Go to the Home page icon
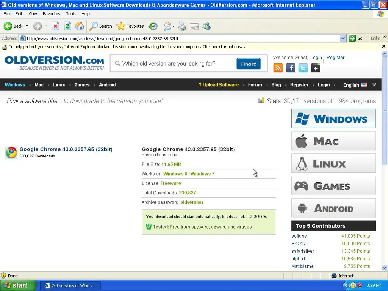388x291 pixels. point(80,26)
